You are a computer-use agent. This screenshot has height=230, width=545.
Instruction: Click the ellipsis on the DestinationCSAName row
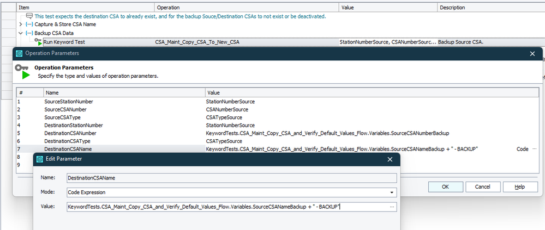coord(526,148)
